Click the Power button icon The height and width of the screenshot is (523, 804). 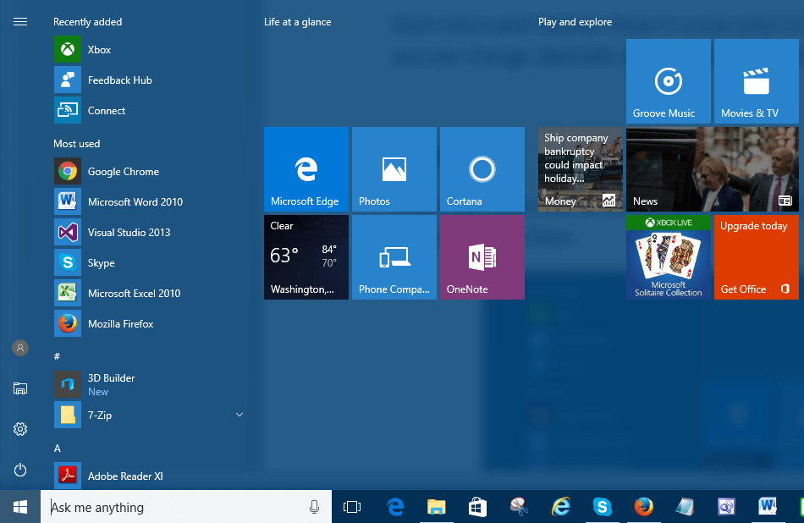[20, 470]
